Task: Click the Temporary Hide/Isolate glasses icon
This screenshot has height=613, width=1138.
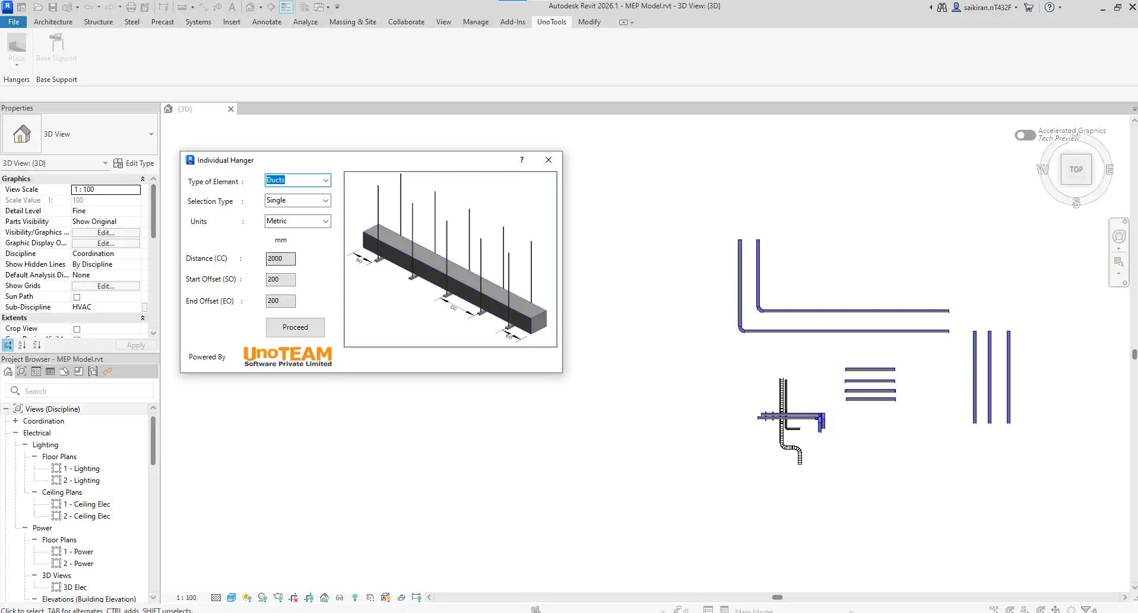Action: 340,598
